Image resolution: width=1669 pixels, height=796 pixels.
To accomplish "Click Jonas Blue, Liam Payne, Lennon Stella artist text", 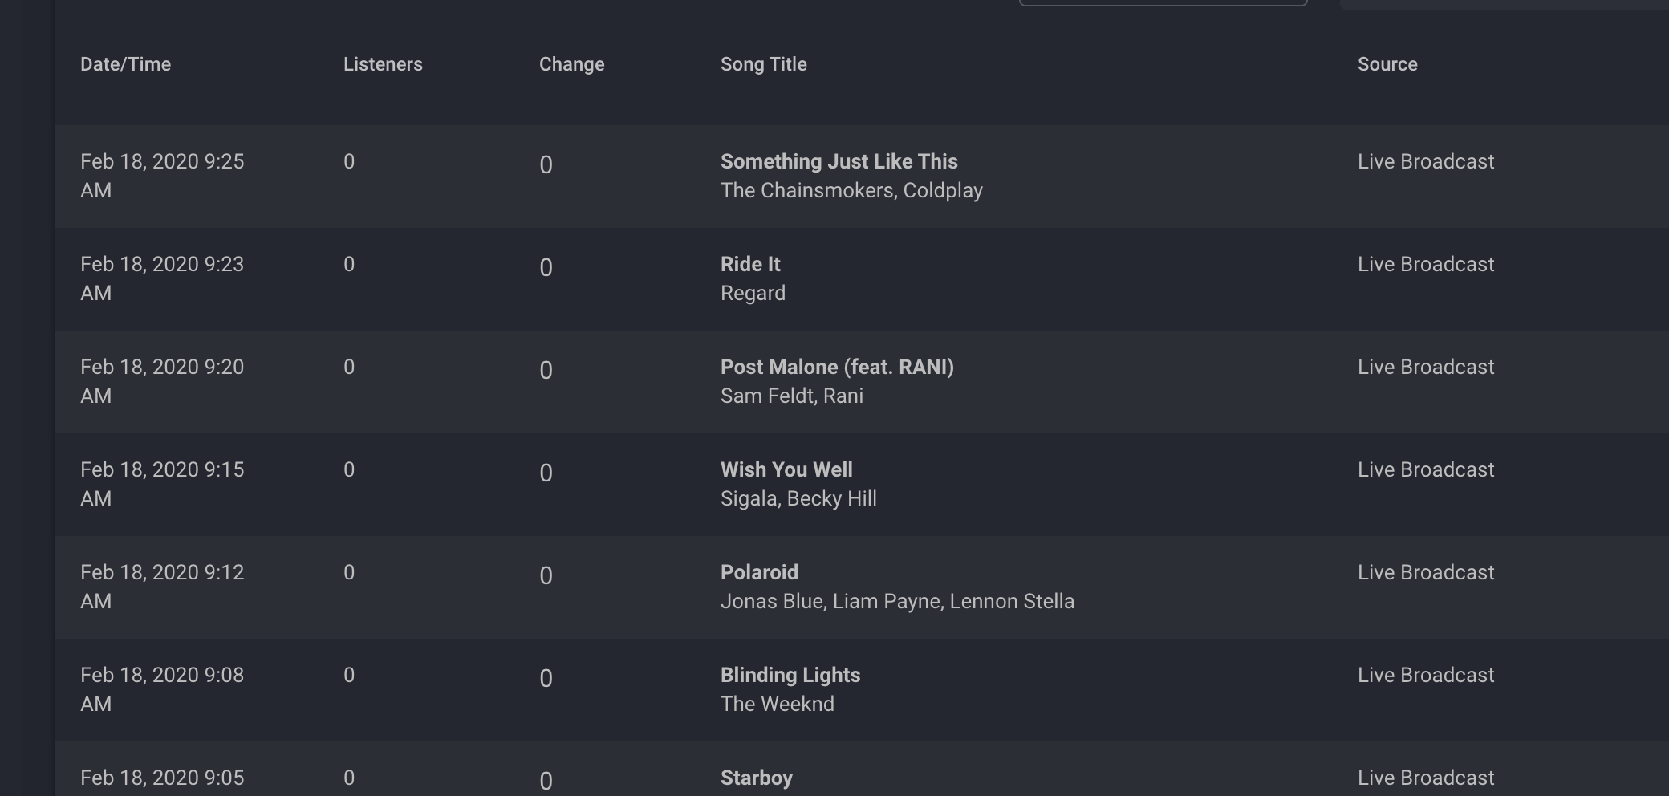I will (897, 601).
